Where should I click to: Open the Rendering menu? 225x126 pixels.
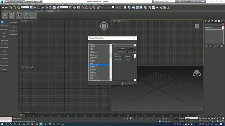tap(70, 4)
